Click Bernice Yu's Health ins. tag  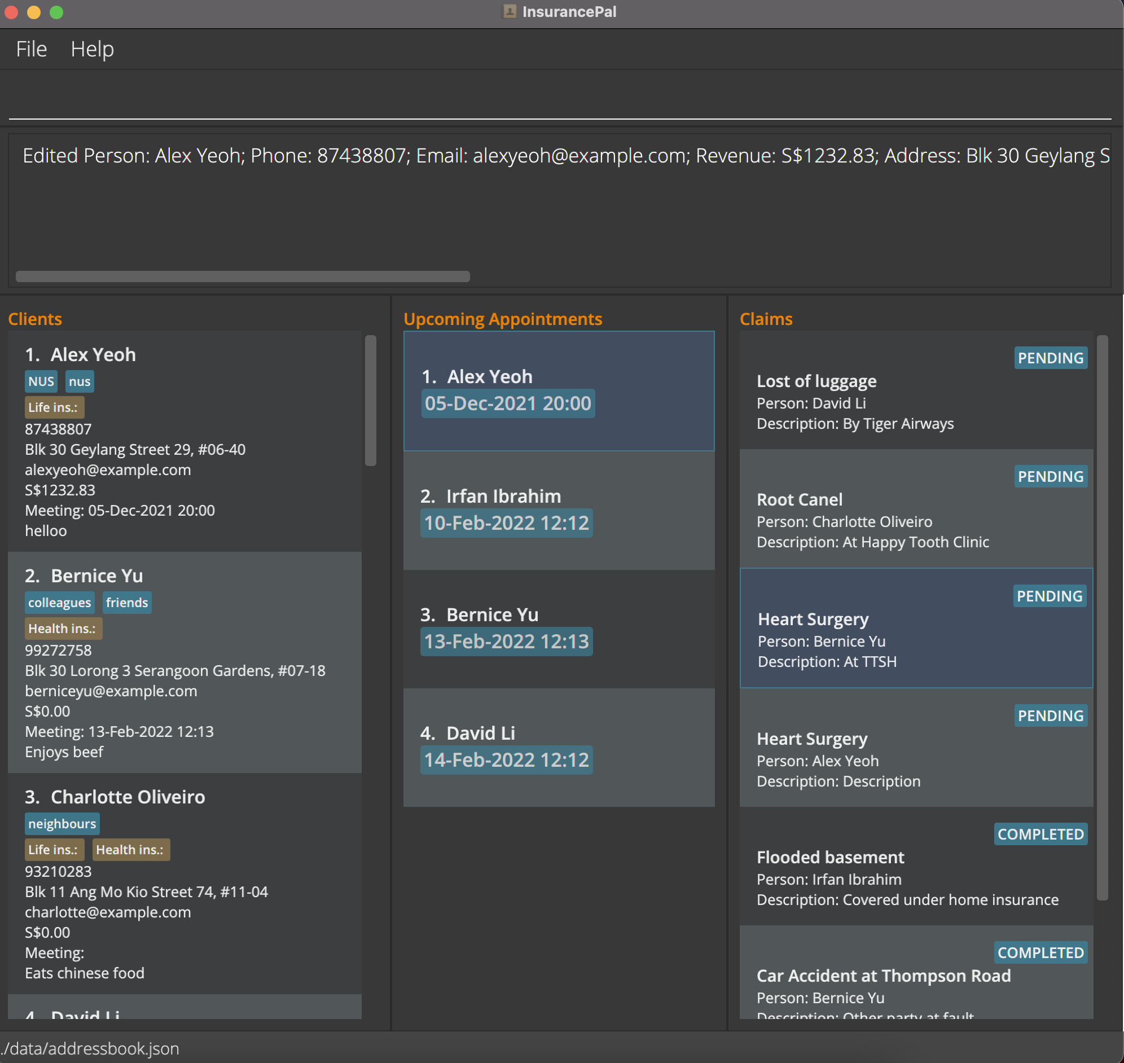coord(63,629)
